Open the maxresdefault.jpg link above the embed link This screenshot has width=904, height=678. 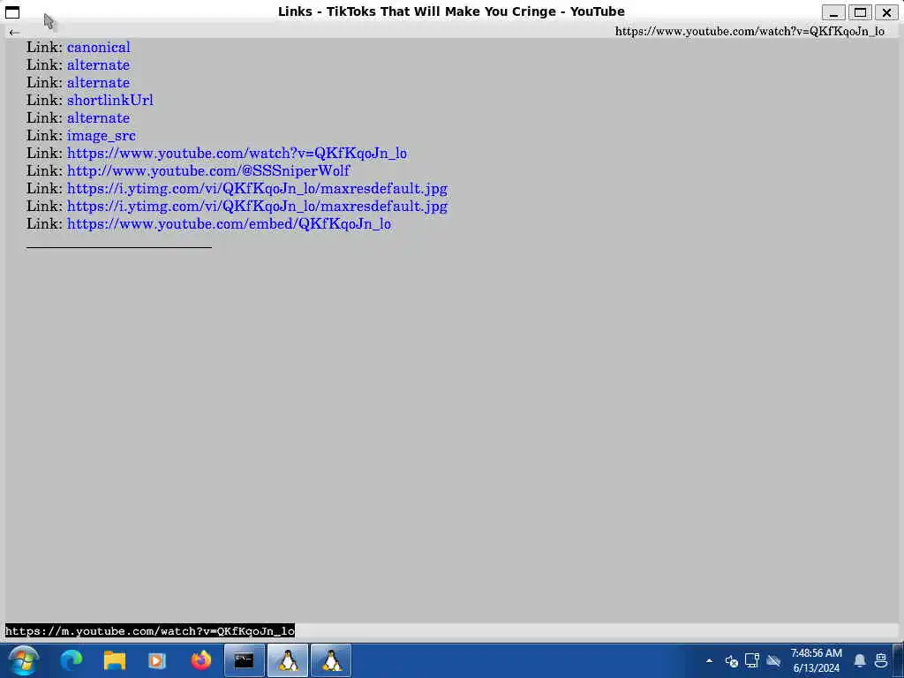[257, 207]
